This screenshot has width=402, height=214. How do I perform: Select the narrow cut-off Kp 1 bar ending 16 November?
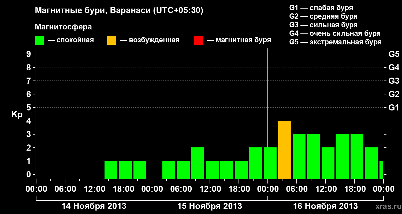[x=381, y=170]
